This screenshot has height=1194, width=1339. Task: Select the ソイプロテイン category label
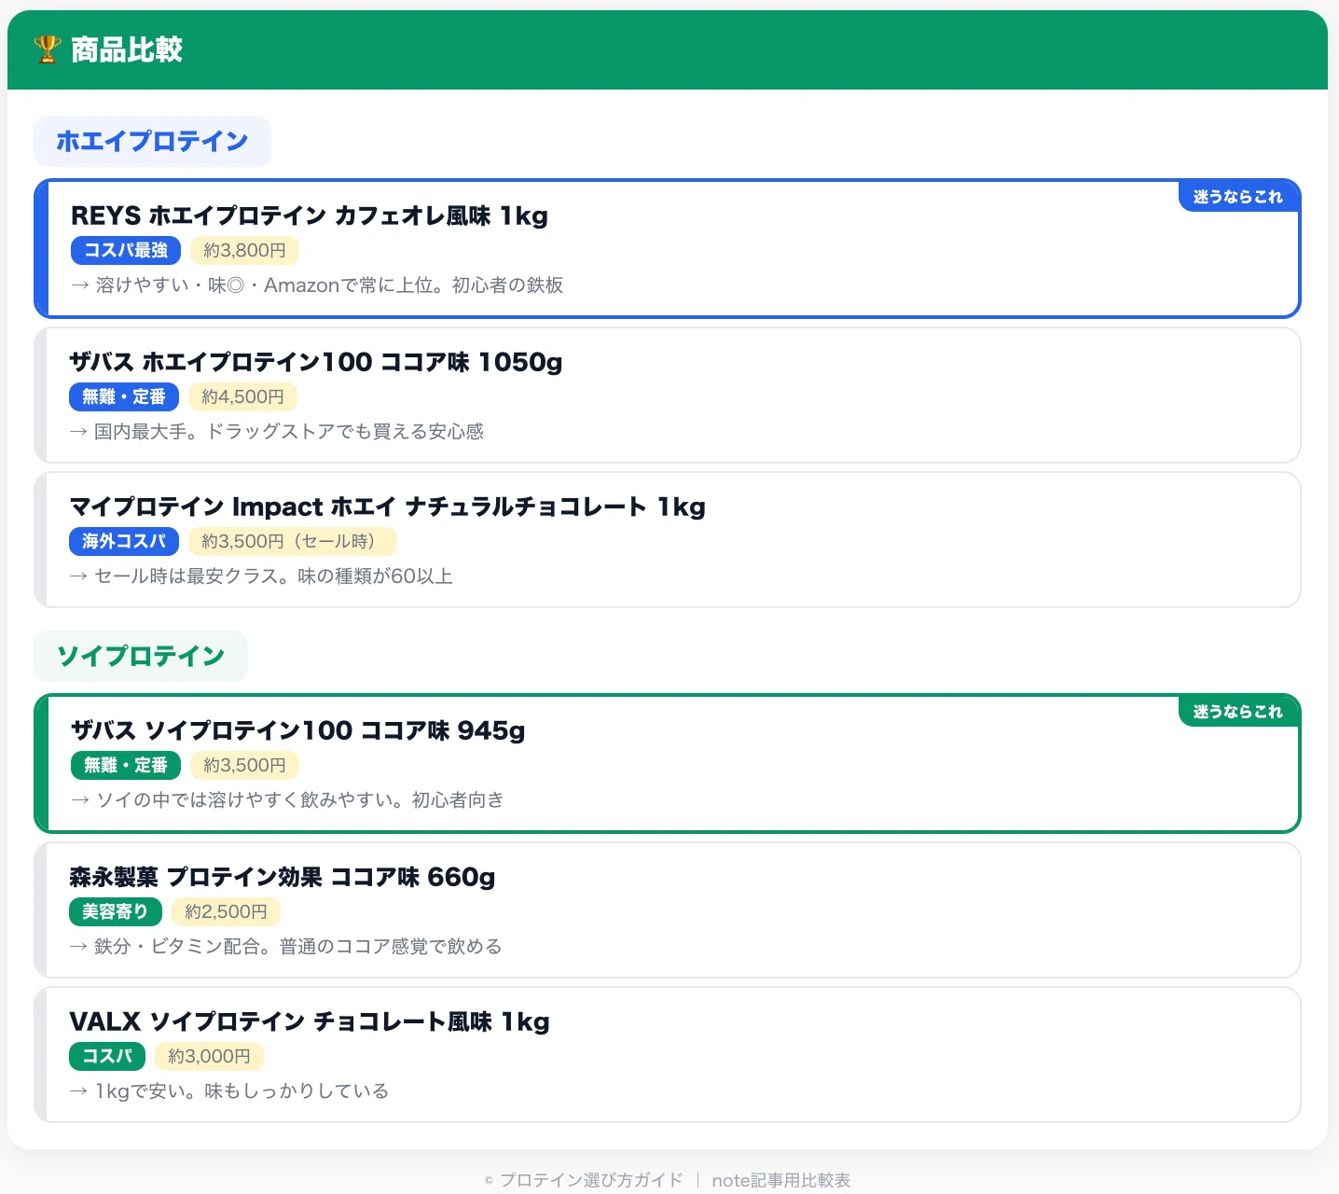tap(141, 656)
